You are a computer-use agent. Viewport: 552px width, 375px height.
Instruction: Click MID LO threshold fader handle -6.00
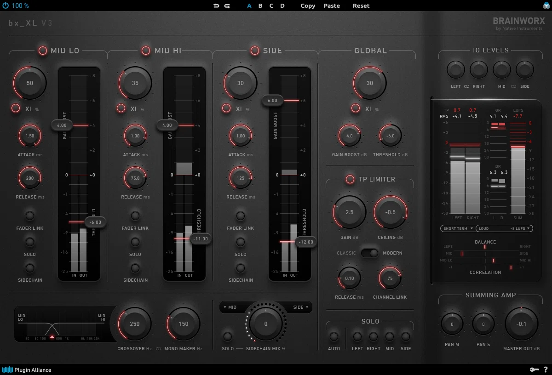coord(96,222)
